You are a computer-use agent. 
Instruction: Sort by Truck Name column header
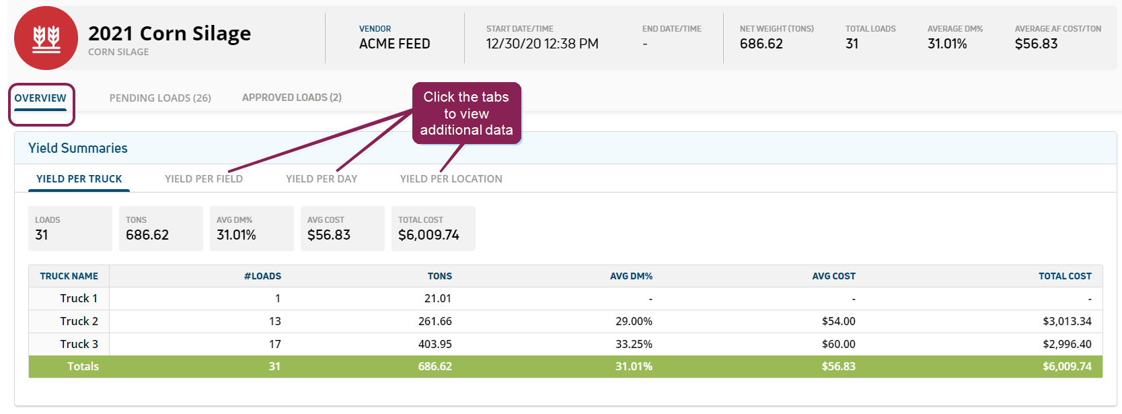point(69,276)
